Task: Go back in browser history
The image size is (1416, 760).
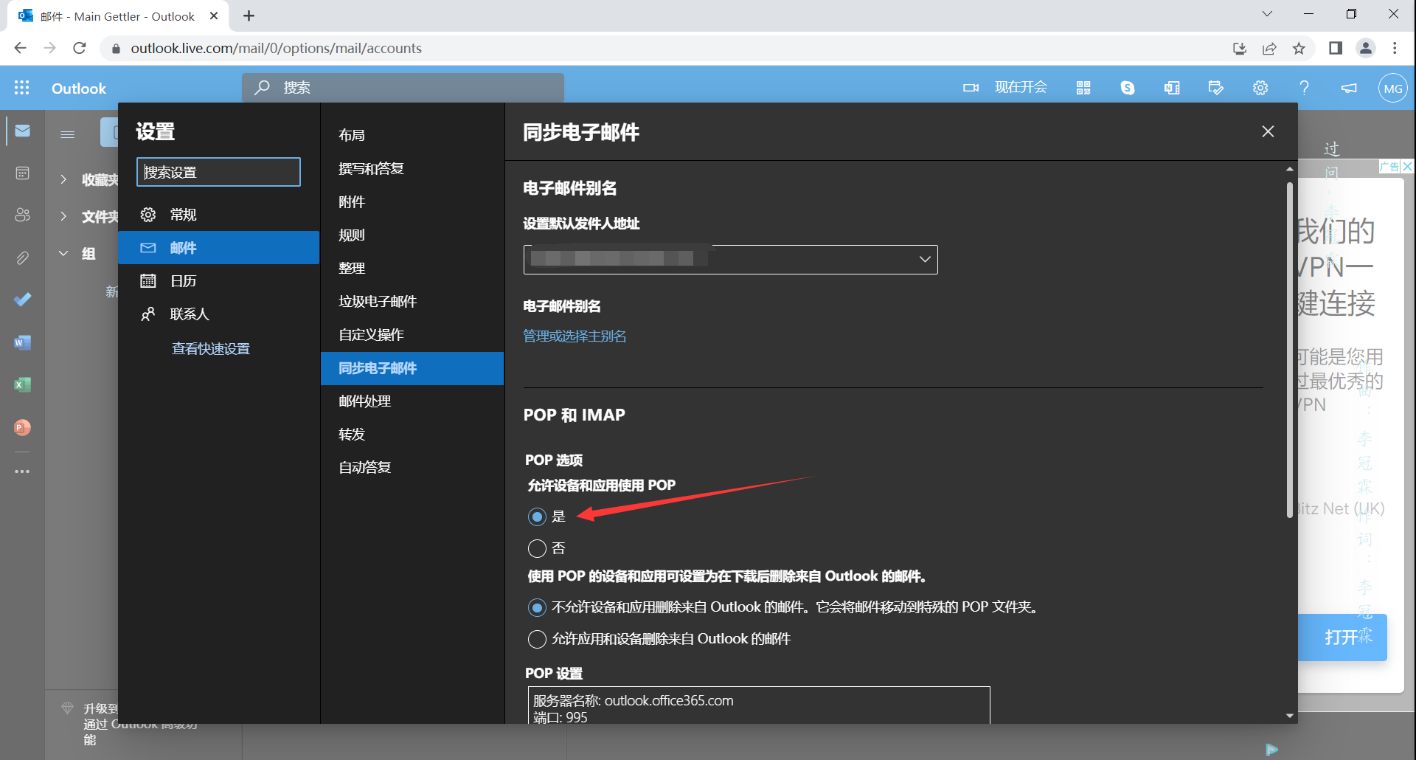Action: pos(20,48)
